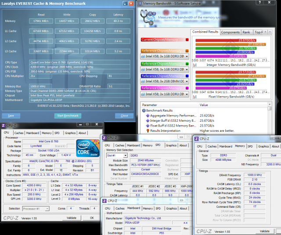
Task: Open blue reference chipset dropdown 3x 2GB
Action: click(x=165, y=81)
